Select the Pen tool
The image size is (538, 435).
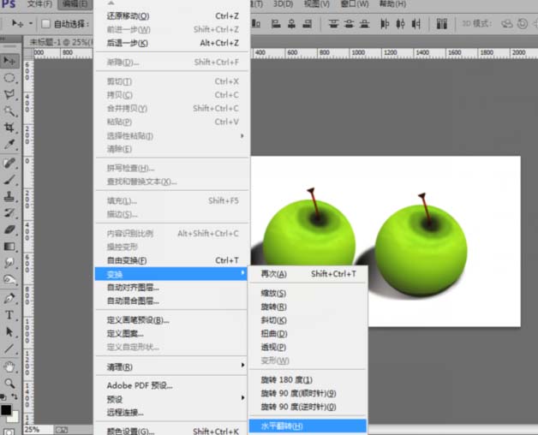[10, 298]
